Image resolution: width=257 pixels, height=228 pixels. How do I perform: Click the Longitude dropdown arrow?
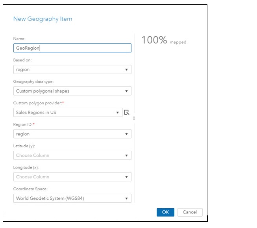[x=126, y=177]
